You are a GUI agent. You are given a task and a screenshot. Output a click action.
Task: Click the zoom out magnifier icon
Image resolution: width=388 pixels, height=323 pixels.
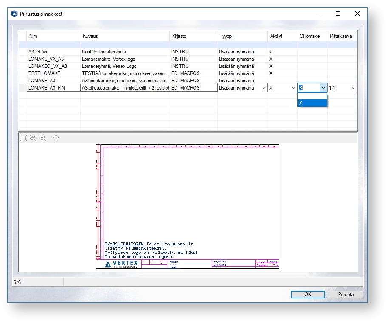coord(43,138)
